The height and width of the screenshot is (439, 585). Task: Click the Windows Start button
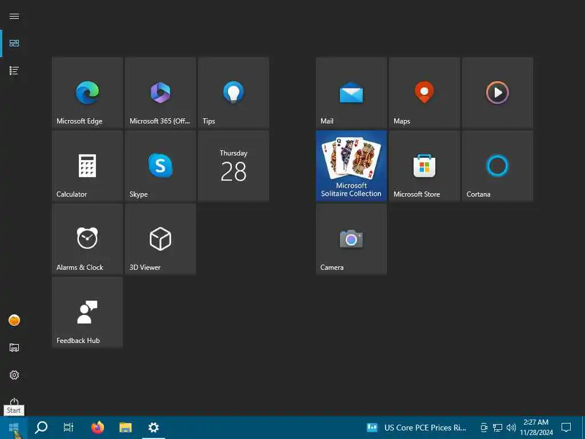[14, 428]
